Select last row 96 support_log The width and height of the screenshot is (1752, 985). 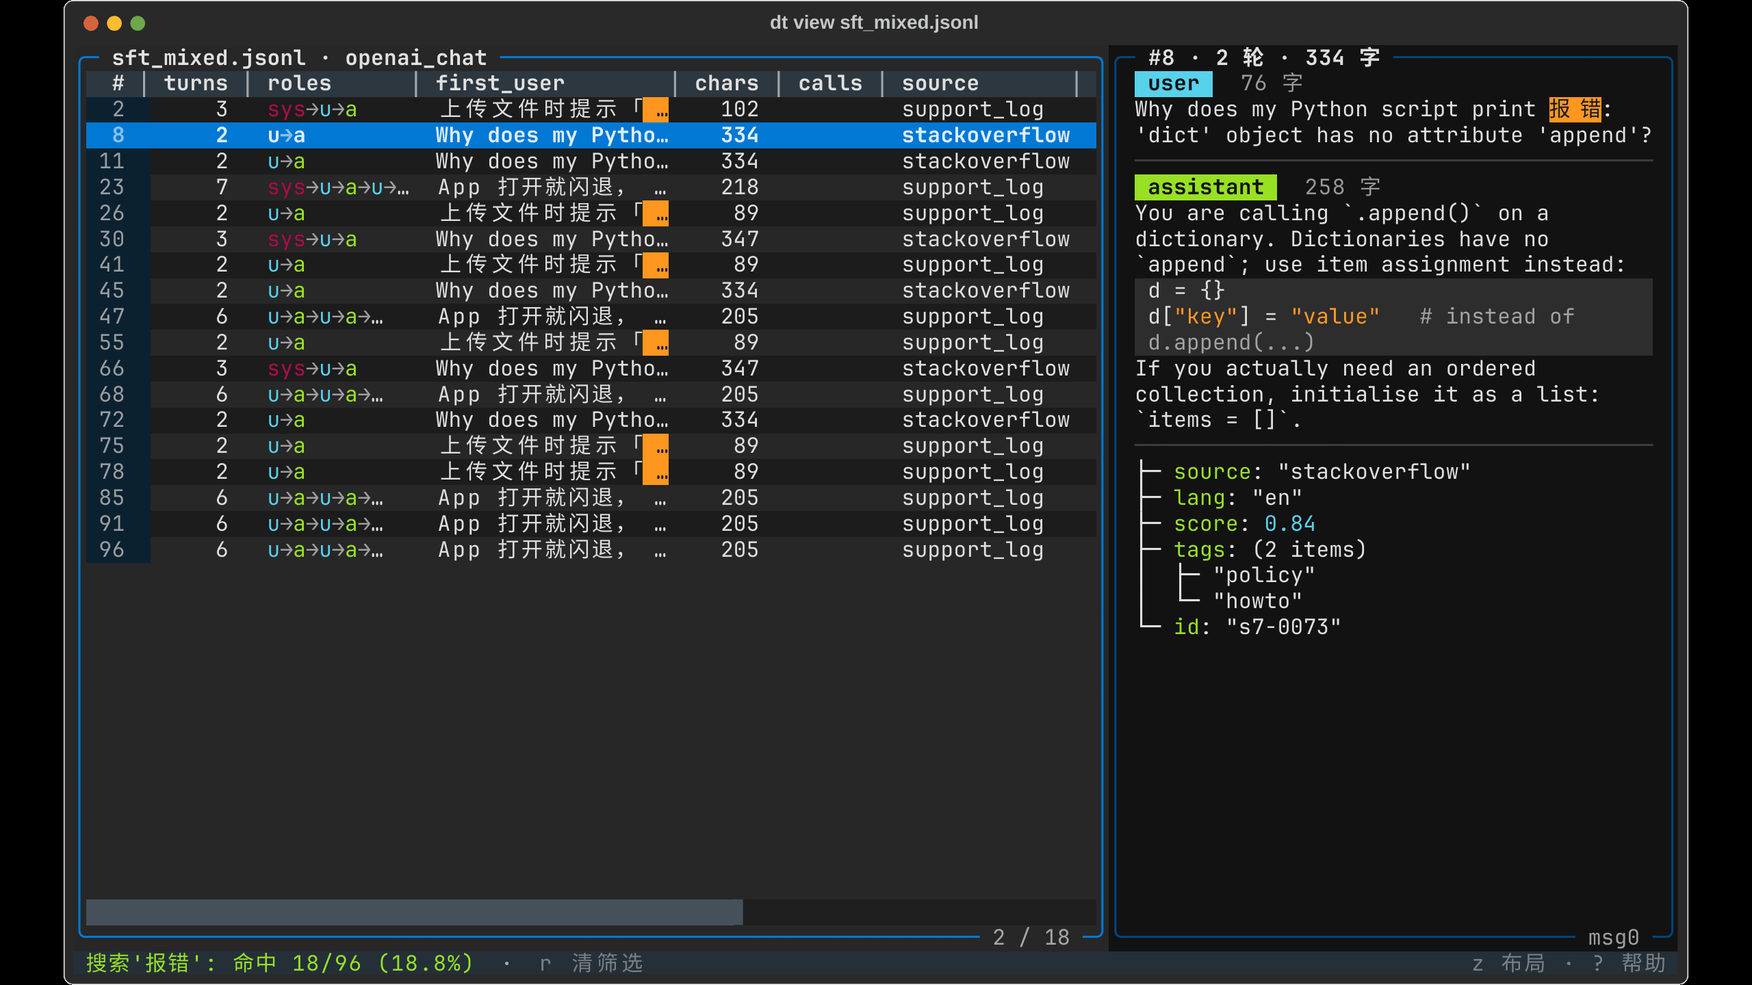[x=591, y=550]
